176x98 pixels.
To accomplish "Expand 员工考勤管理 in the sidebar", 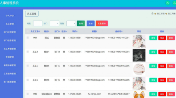I will 10,49.
